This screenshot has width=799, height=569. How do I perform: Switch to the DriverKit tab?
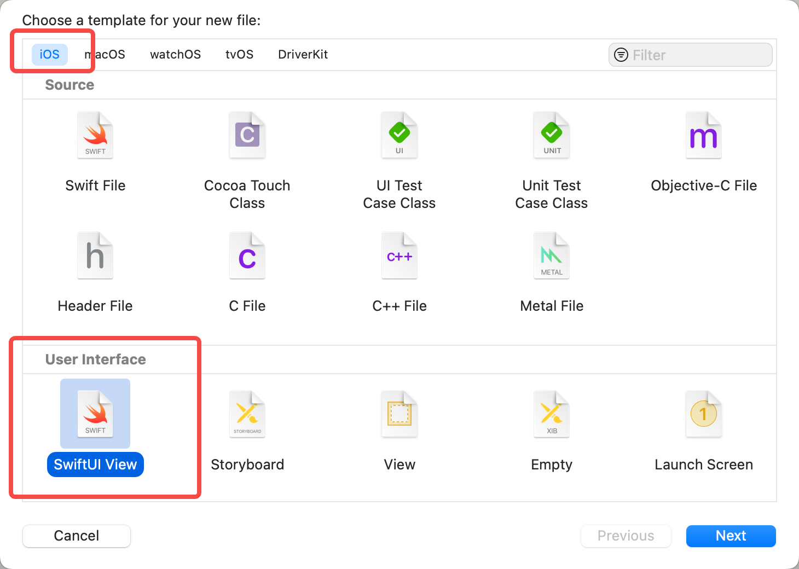tap(303, 55)
